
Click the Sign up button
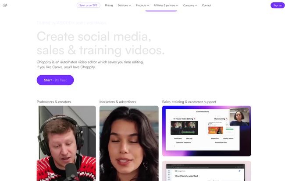click(x=277, y=5)
